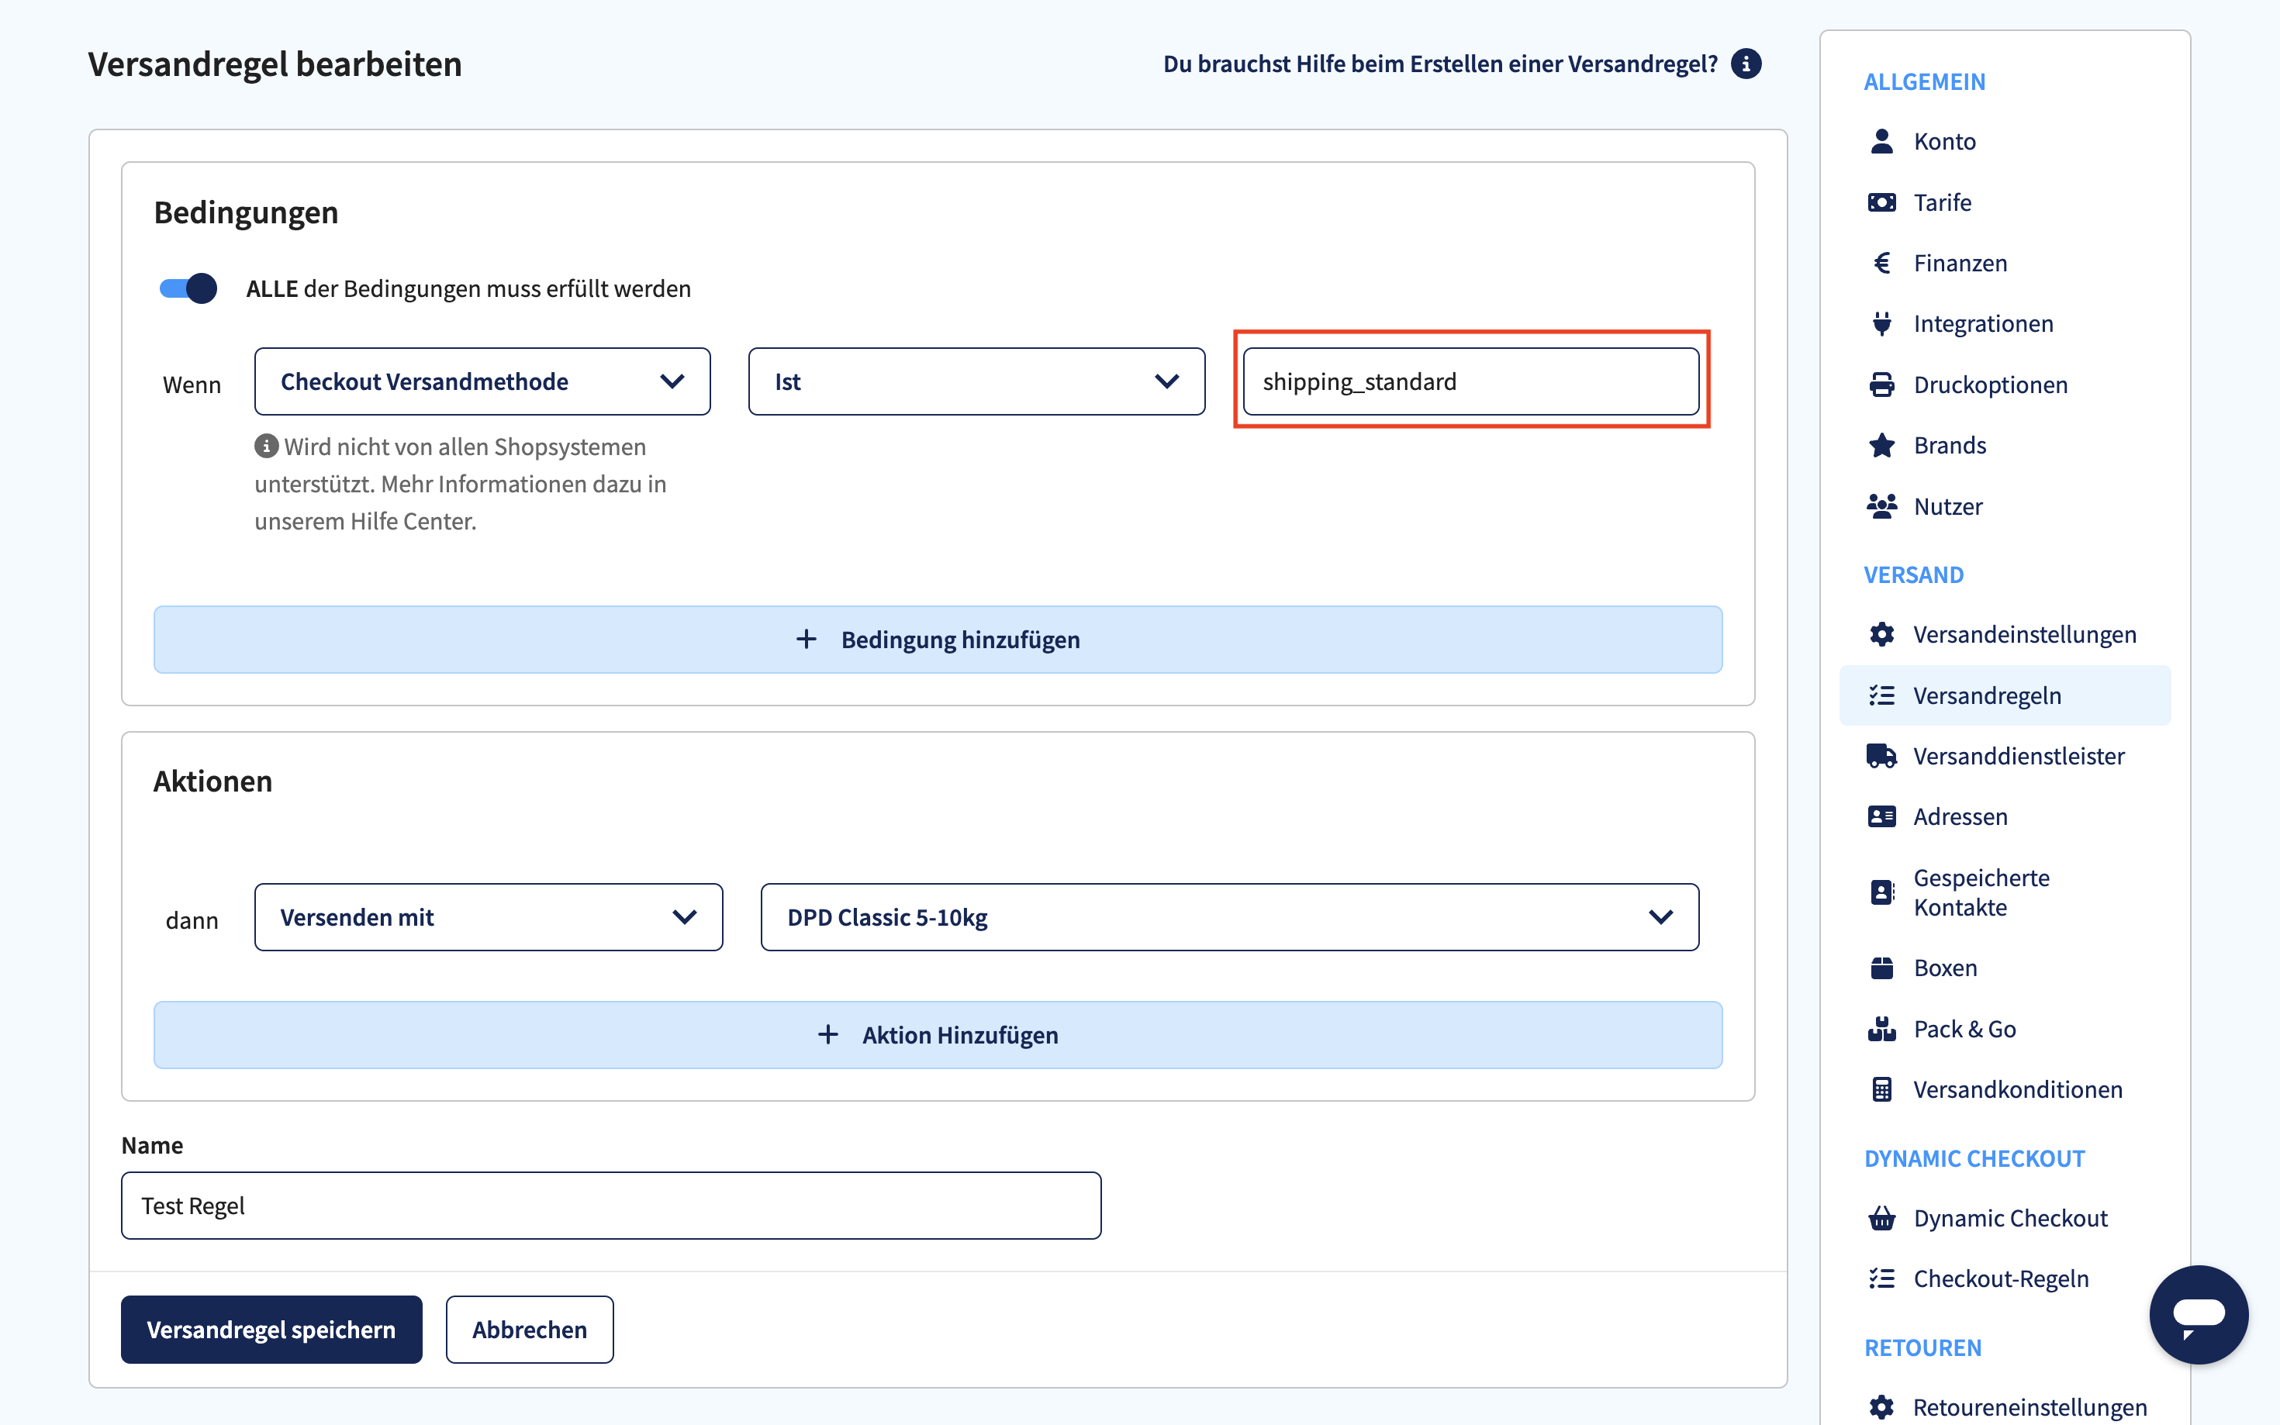The width and height of the screenshot is (2280, 1425).
Task: Expand the Ist operator dropdown
Action: (x=976, y=381)
